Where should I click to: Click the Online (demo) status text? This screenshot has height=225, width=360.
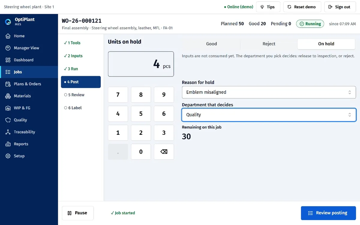pos(239,7)
